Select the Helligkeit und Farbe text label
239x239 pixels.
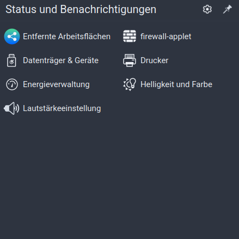pos(176,84)
